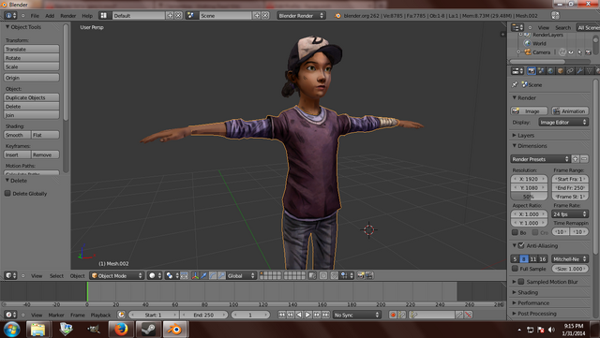Select the scale manipulator icon

click(221, 275)
